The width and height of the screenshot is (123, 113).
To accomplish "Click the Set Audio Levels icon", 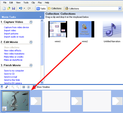I will pyautogui.click(x=2, y=87).
